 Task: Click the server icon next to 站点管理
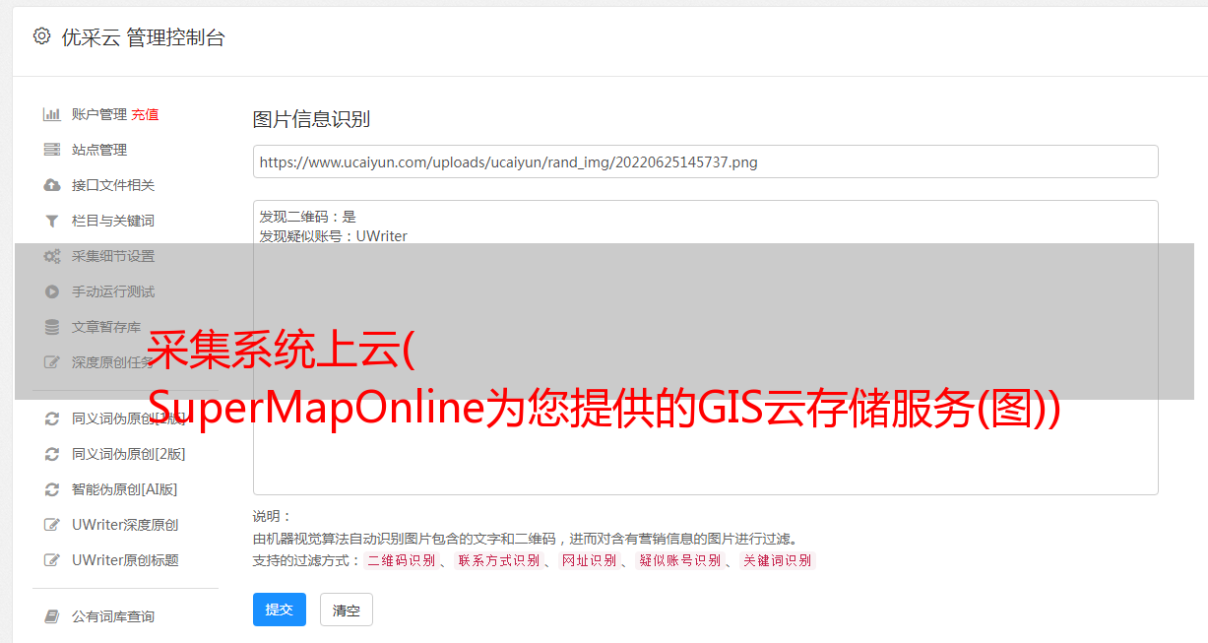coord(52,150)
